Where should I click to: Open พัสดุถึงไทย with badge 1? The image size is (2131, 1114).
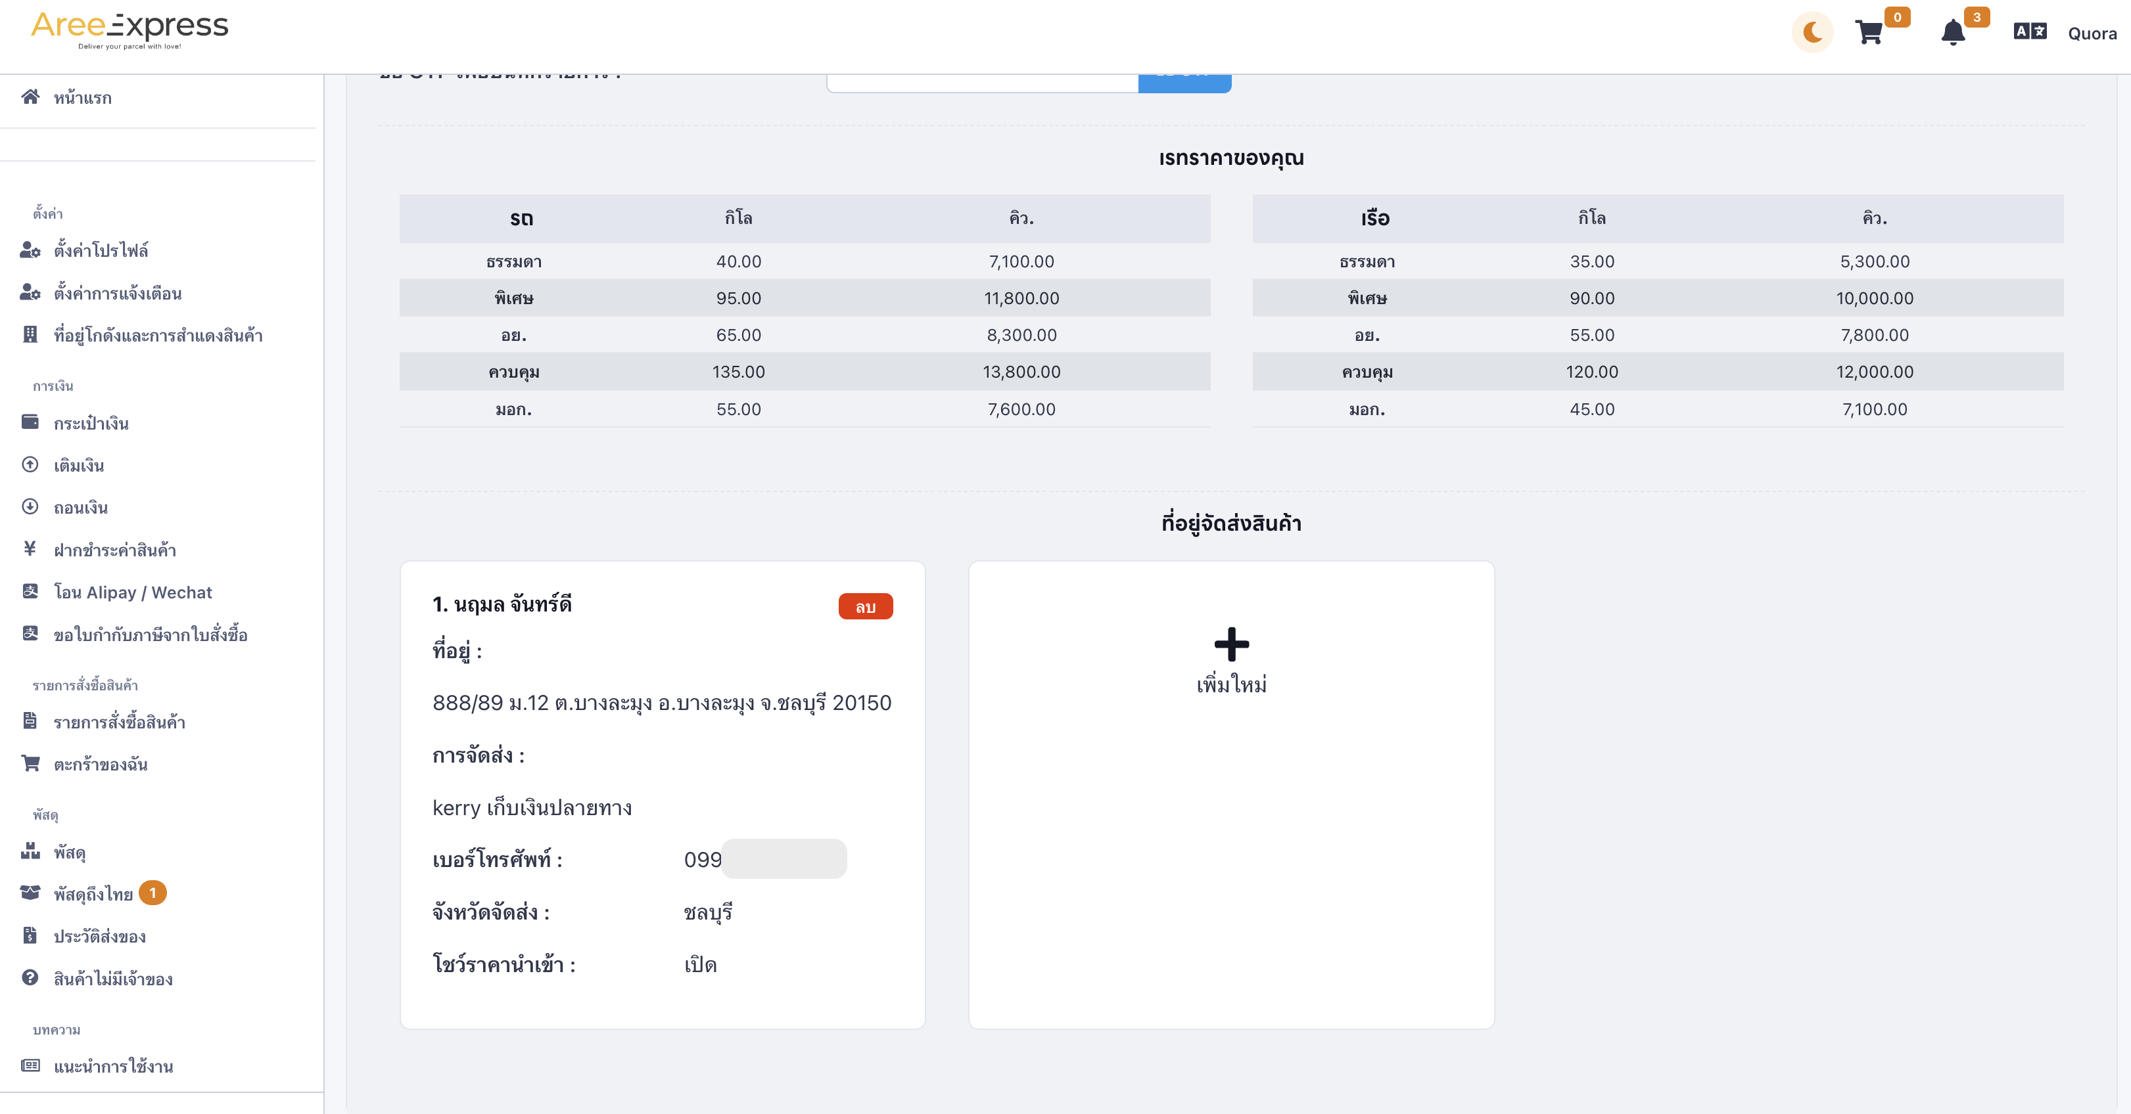click(93, 893)
